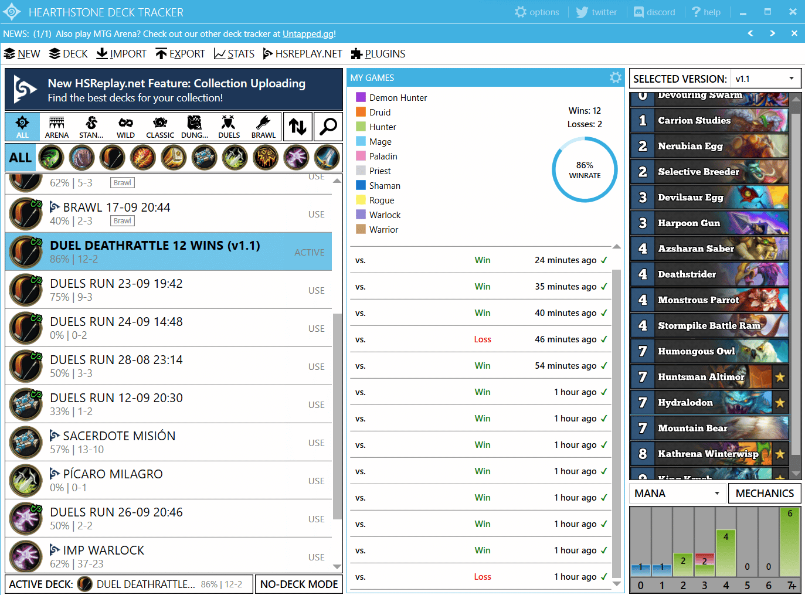Click the Druid orange legend swatch

(361, 112)
